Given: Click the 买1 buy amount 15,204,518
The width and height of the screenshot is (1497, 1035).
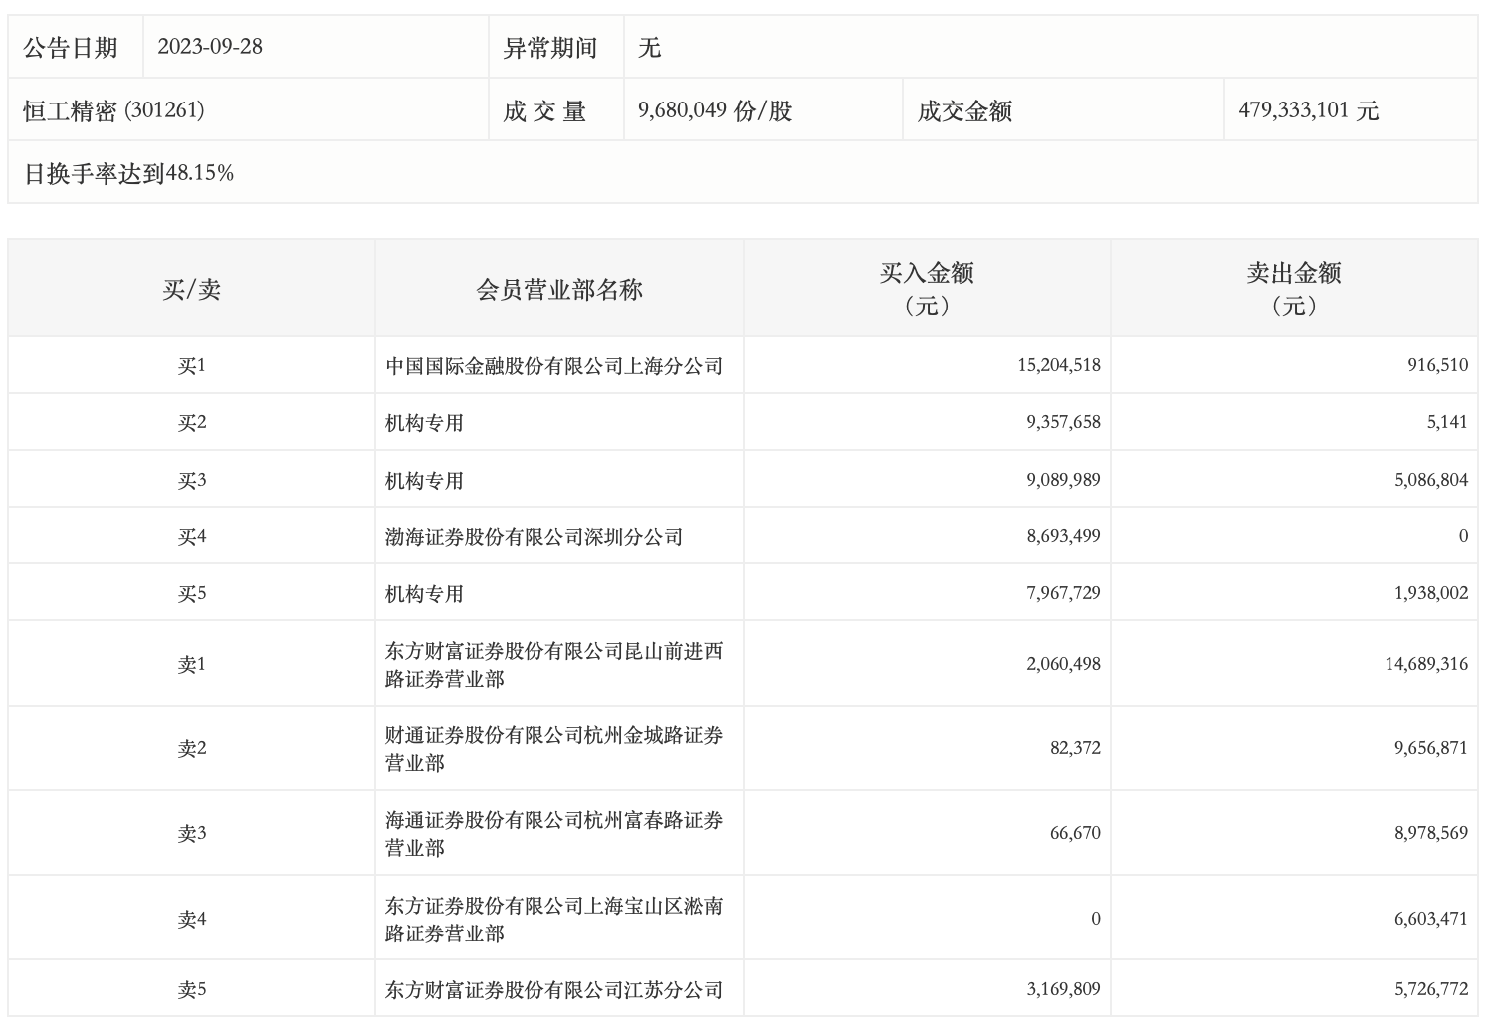Looking at the screenshot, I should (x=1058, y=365).
